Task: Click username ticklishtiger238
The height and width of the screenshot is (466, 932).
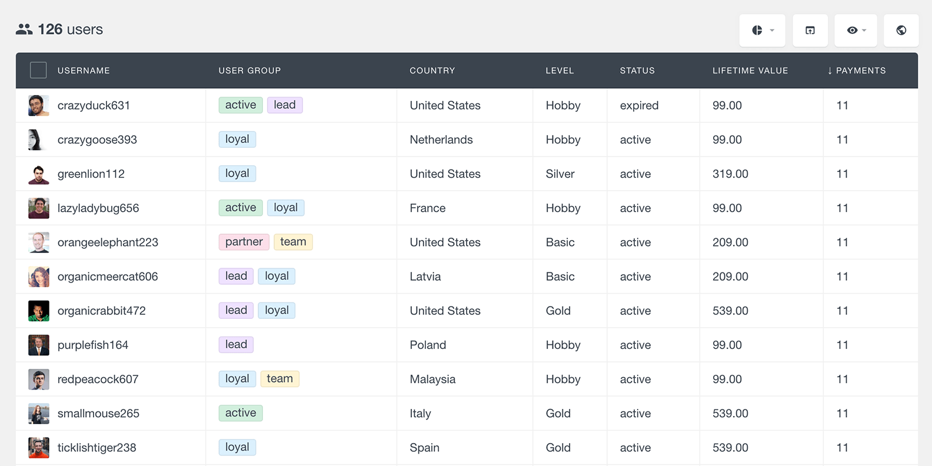Action: tap(96, 447)
